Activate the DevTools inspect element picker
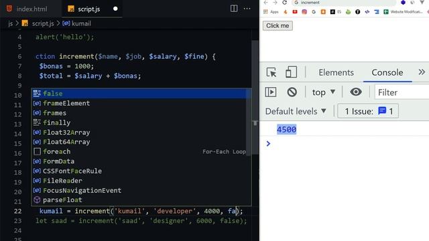The width and height of the screenshot is (429, 241). point(271,72)
